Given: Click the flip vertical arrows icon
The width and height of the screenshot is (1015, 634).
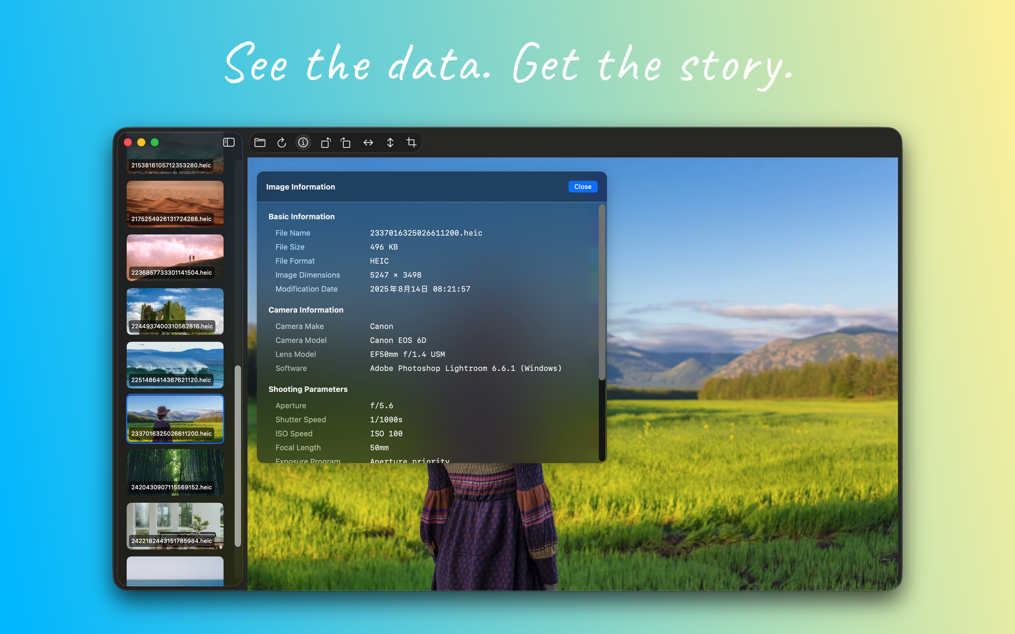Looking at the screenshot, I should point(390,143).
